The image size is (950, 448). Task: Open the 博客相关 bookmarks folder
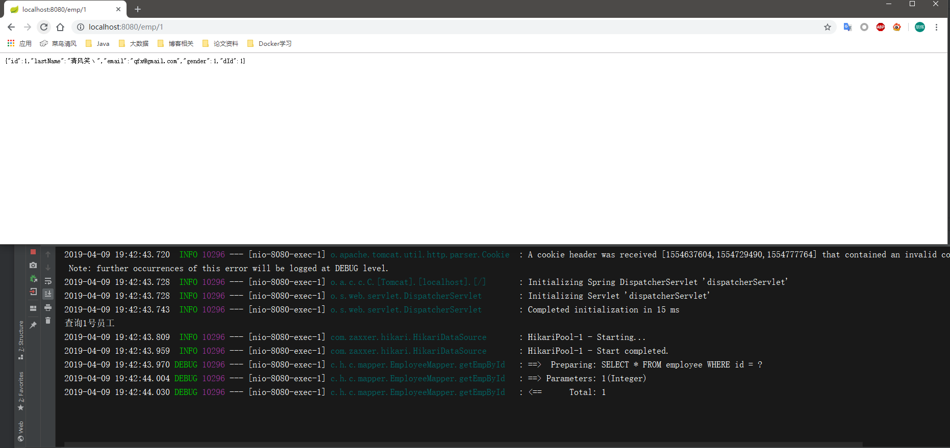coord(176,43)
